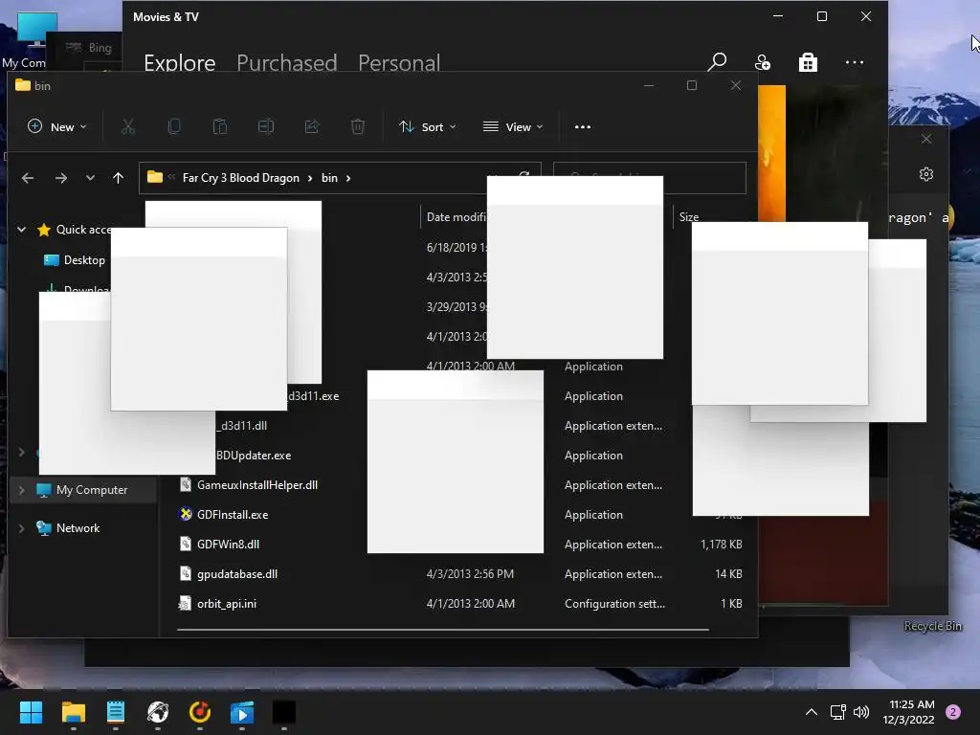Click the Paste clipboard icon in File Explorer
Screen dimensions: 980x735
[x=220, y=127]
